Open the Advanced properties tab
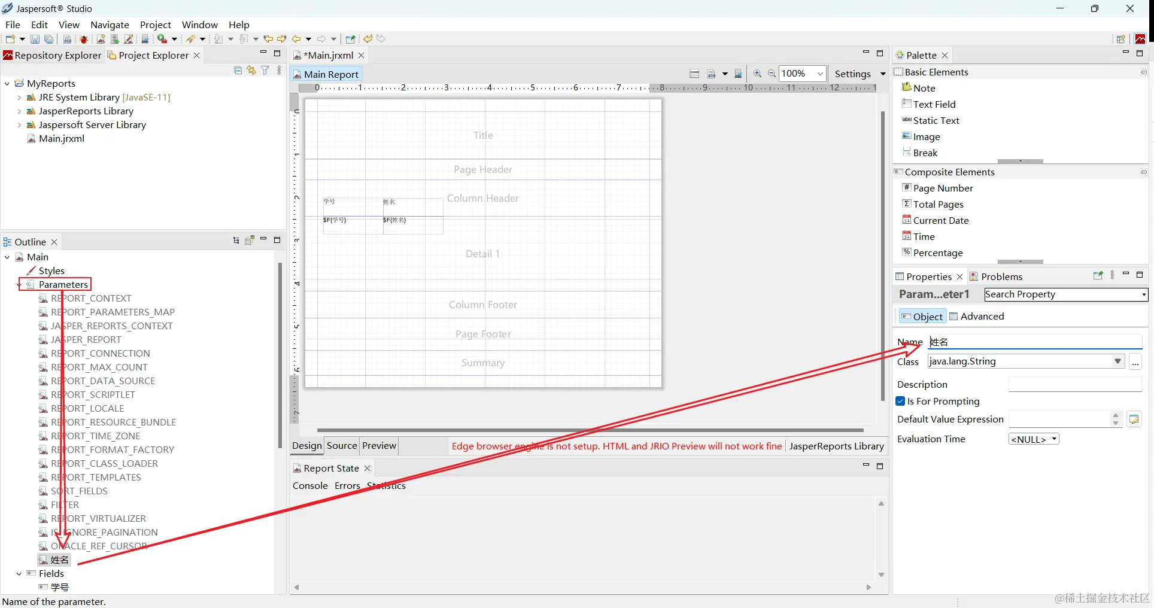 click(x=977, y=317)
